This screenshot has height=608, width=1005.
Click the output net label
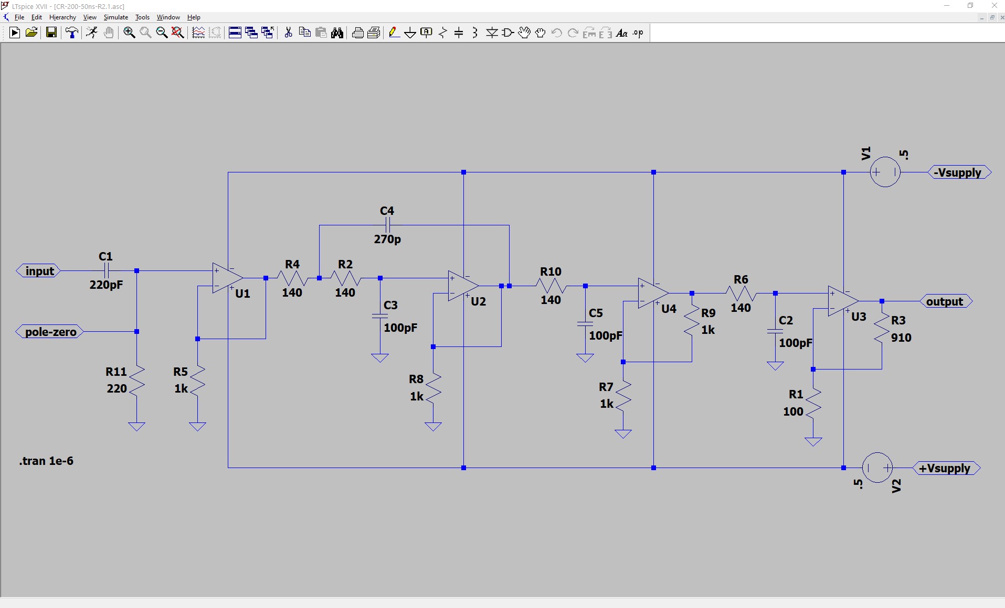coord(945,301)
